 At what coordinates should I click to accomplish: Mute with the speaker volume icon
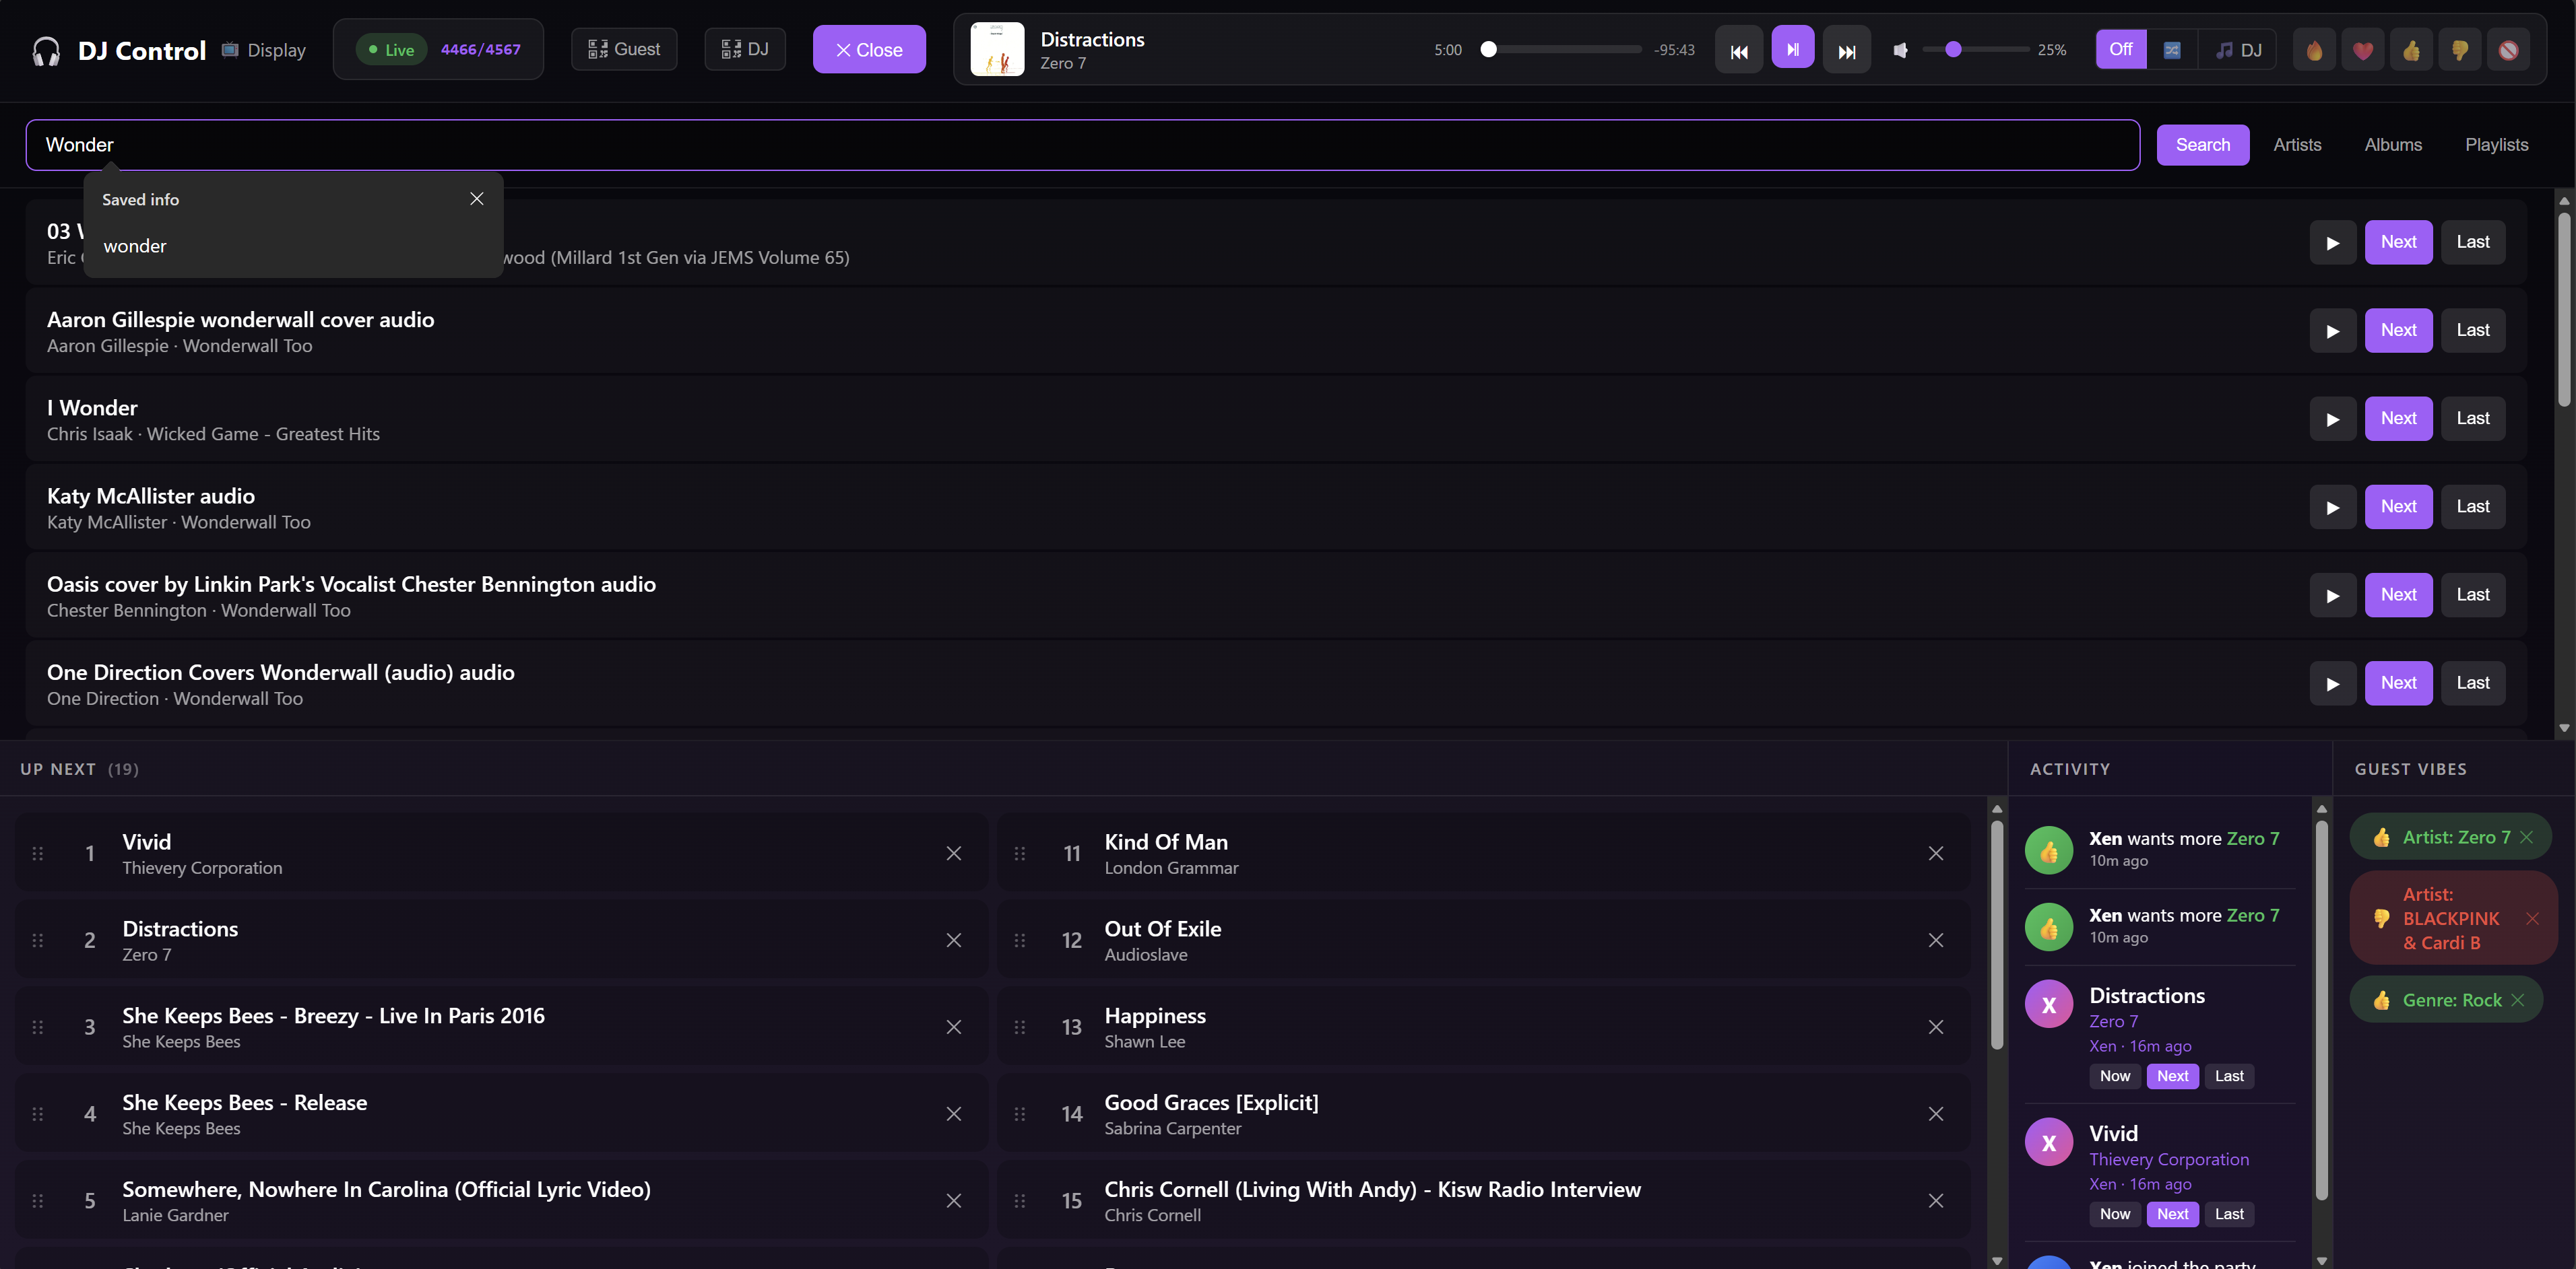point(1900,50)
